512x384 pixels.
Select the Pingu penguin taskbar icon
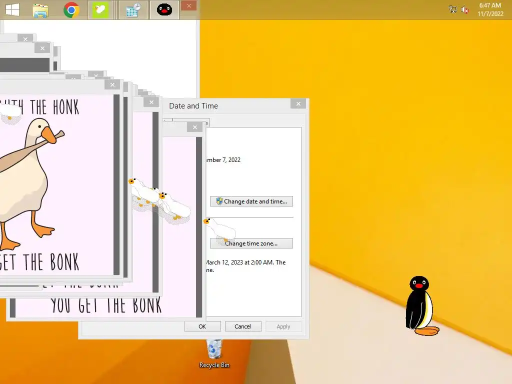(x=164, y=10)
